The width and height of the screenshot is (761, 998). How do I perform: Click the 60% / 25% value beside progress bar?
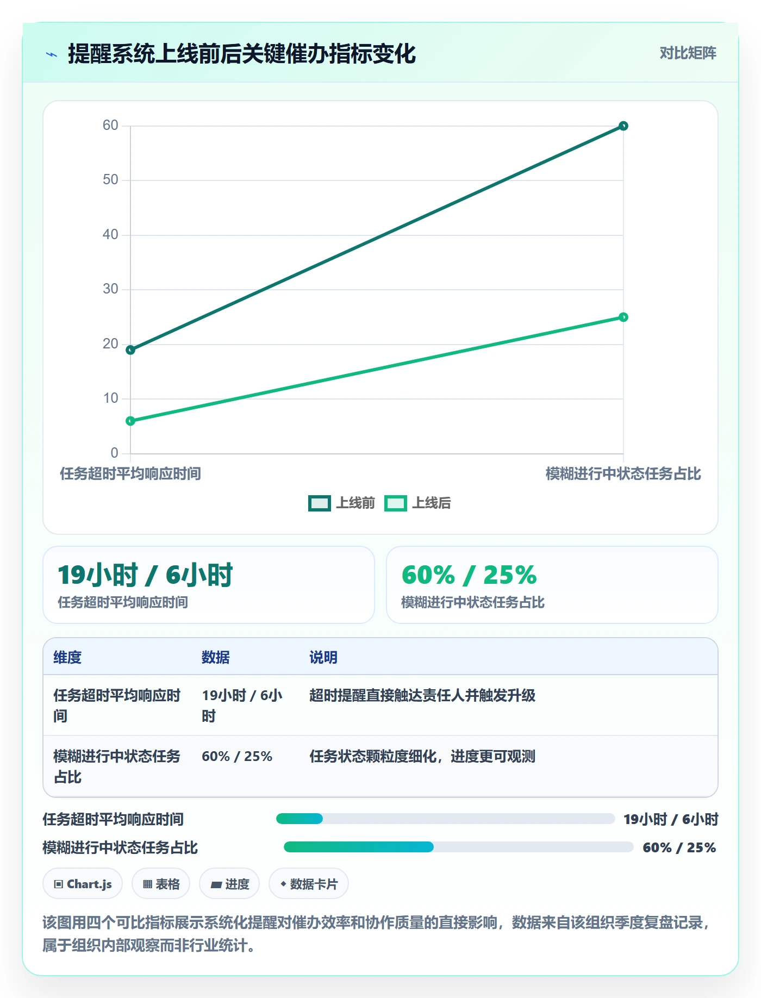tap(679, 847)
